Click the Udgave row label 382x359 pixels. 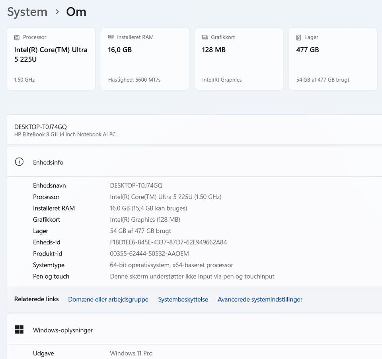tap(44, 353)
